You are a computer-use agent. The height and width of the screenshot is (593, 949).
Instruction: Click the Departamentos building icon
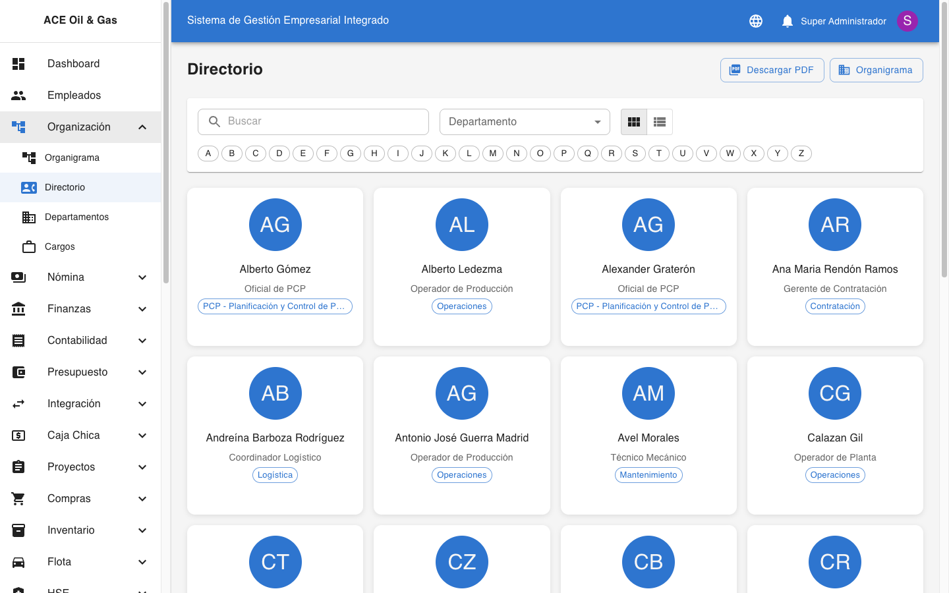[x=29, y=217]
